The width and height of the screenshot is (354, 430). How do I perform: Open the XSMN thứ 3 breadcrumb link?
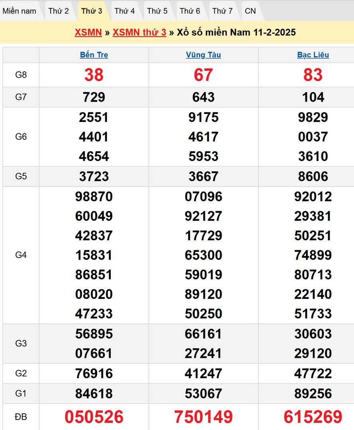[x=139, y=32]
